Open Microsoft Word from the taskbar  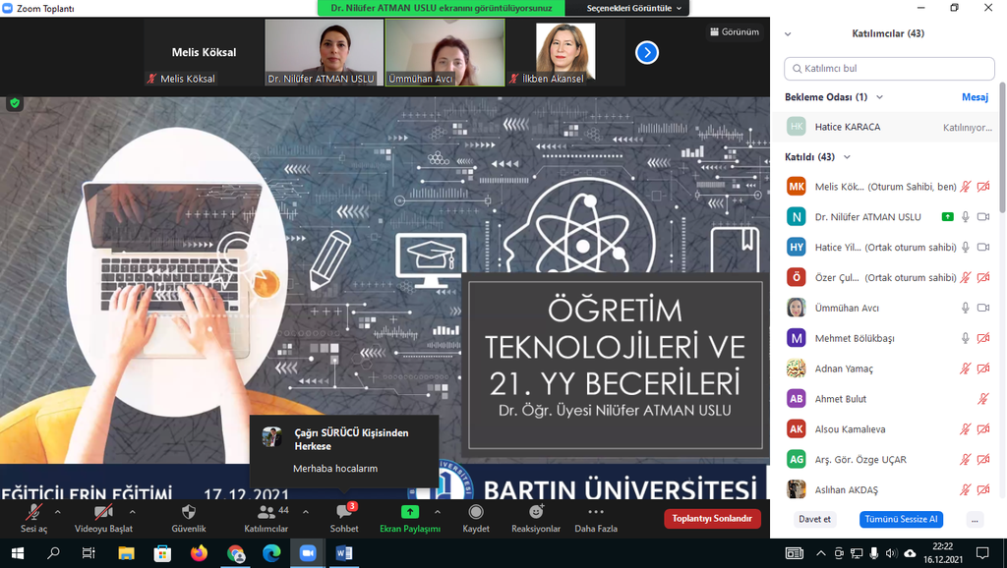tap(343, 553)
